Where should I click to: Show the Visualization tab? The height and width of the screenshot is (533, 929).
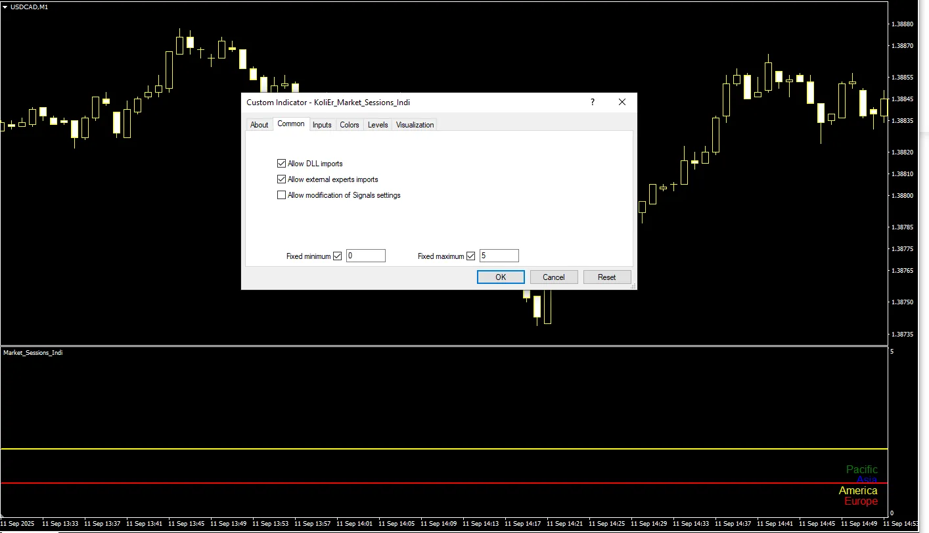(415, 125)
